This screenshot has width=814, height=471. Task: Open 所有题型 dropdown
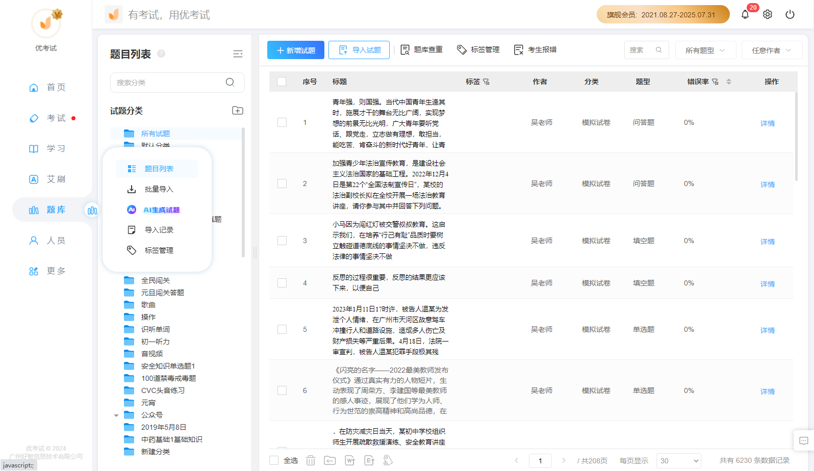pyautogui.click(x=705, y=50)
